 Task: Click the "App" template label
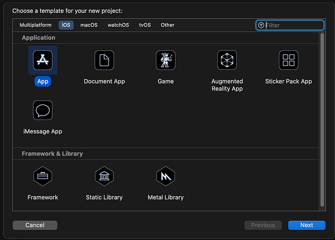tap(43, 81)
